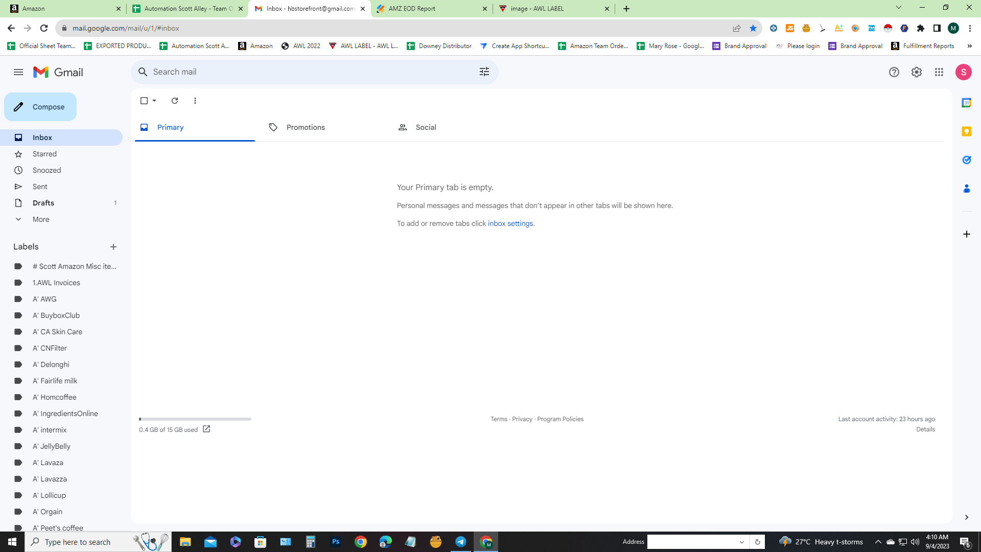Screen dimensions: 981x552
Task: Open Fulfillment Reports bookmark
Action: [x=923, y=46]
